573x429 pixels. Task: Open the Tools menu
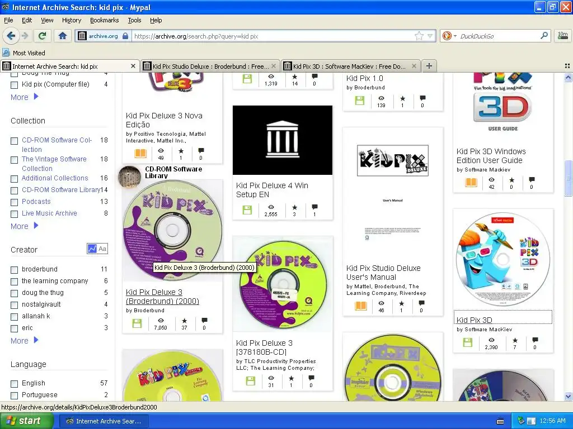coord(134,20)
